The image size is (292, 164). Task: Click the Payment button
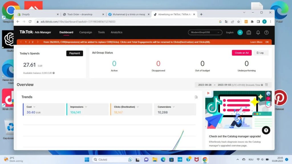[x=74, y=53]
